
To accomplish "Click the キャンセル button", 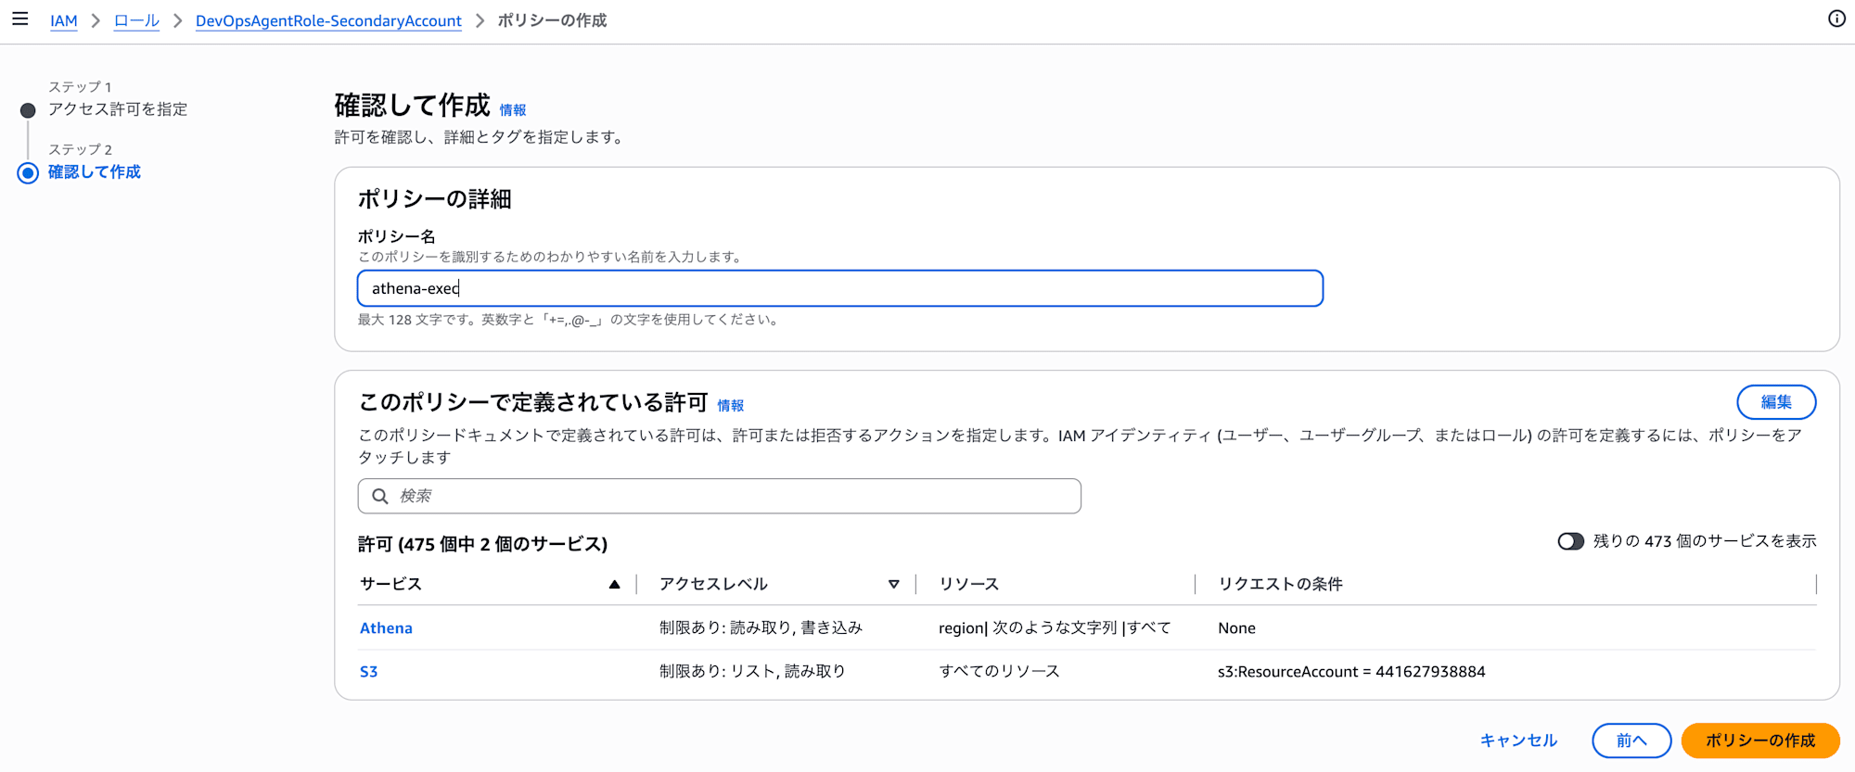I will tap(1518, 740).
